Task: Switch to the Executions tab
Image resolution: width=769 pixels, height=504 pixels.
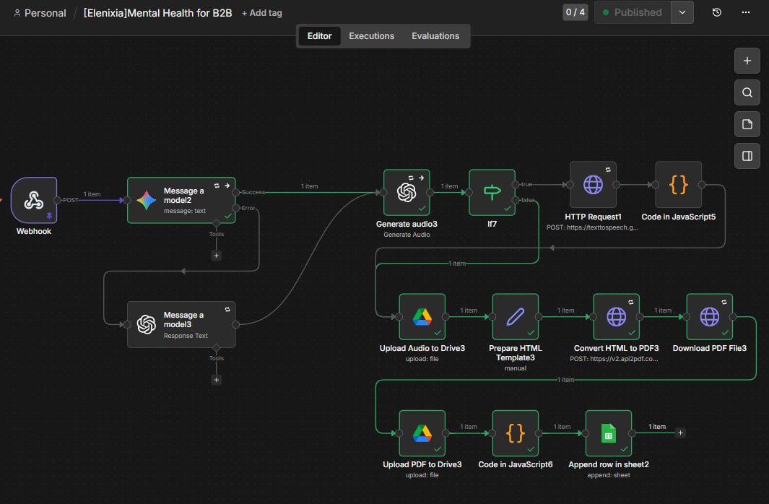Action: tap(371, 36)
